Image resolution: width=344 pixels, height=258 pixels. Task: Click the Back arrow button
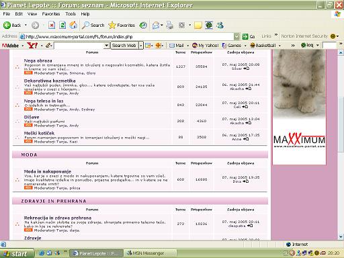[12, 26]
